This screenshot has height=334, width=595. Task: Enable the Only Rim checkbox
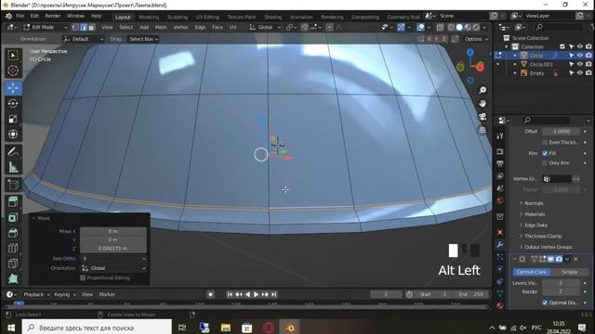click(x=545, y=163)
